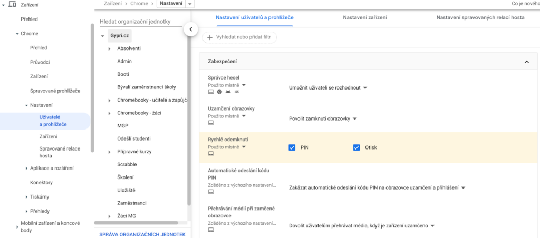Uncheck the PIN checkbox for quick unlock

tap(292, 147)
